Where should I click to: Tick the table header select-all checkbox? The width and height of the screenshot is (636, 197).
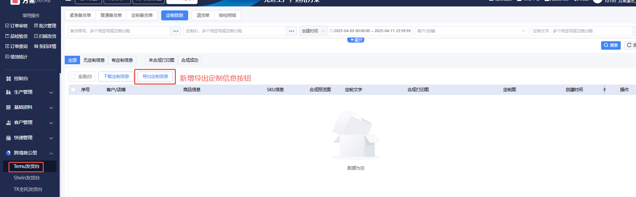(73, 90)
